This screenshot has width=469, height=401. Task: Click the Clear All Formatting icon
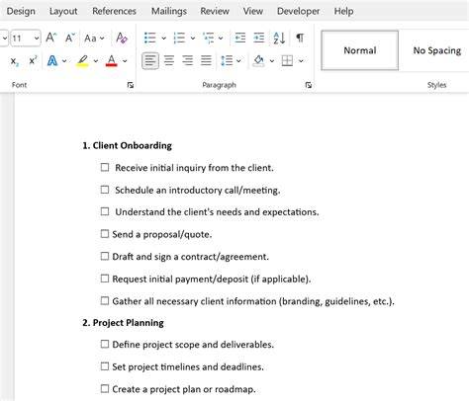(x=122, y=38)
